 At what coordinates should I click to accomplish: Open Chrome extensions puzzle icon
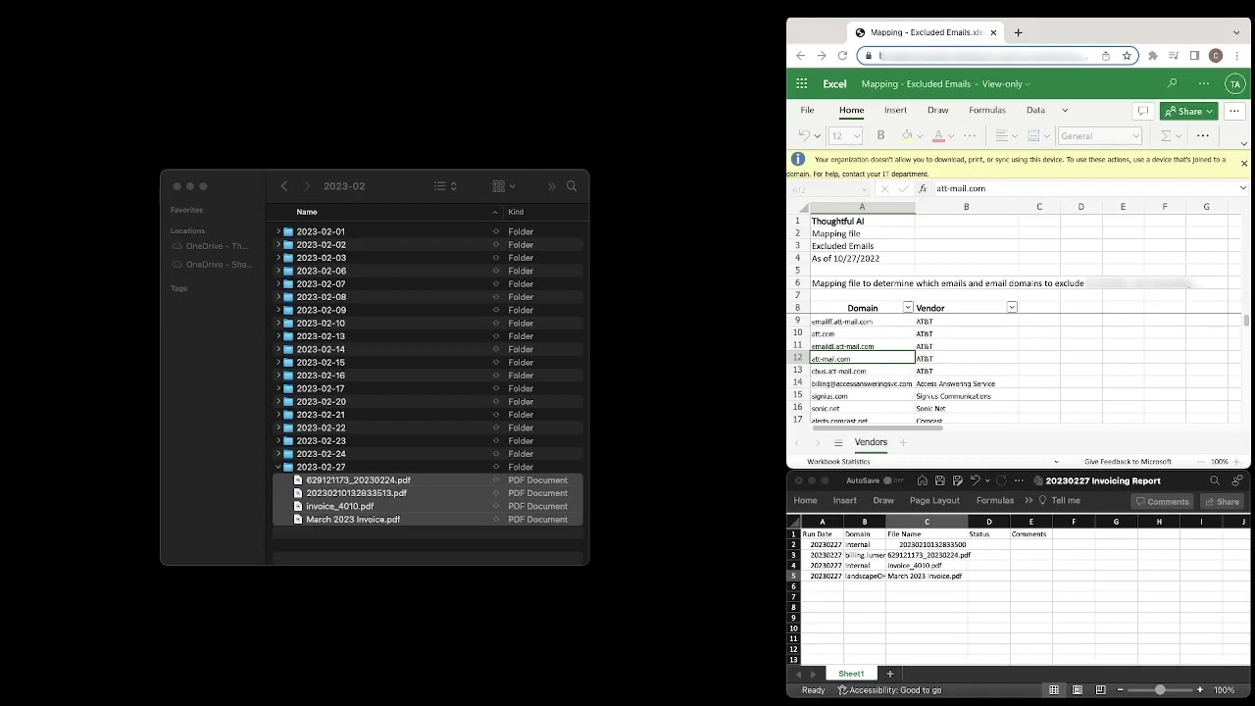(1153, 56)
